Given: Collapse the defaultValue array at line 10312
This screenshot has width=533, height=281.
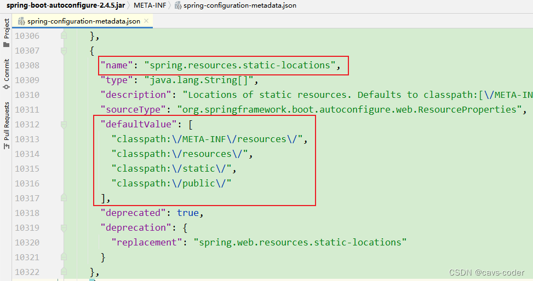Looking at the screenshot, I should 64,124.
